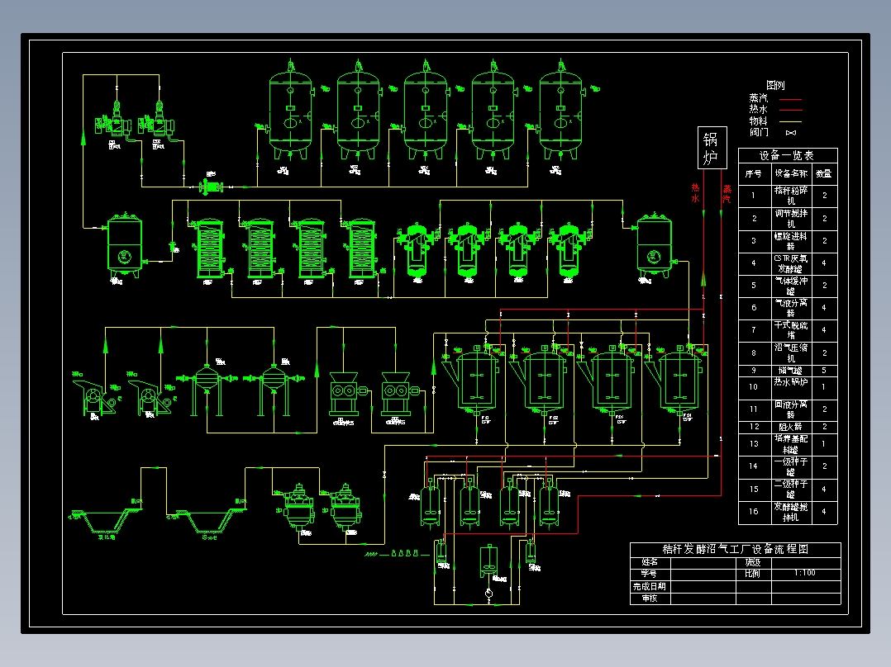This screenshot has width=891, height=667.
Task: Select the 气液分离器 equipment name cell
Action: pyautogui.click(x=791, y=308)
